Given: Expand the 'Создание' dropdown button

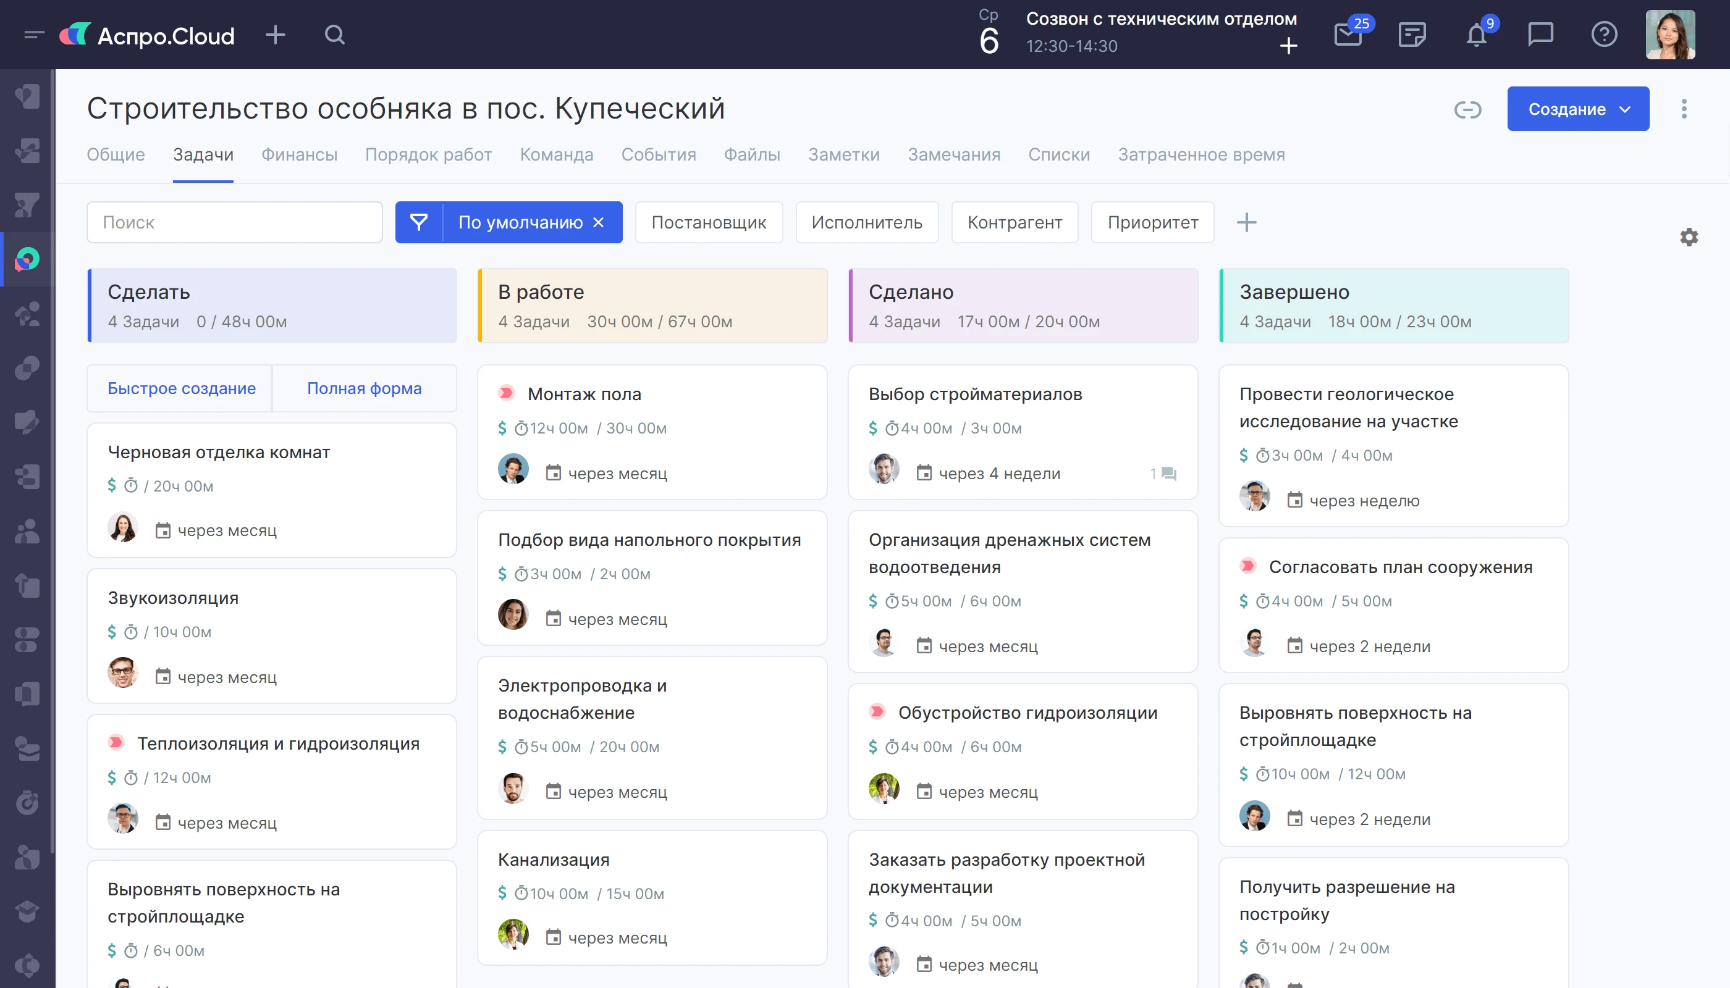Looking at the screenshot, I should (x=1577, y=109).
